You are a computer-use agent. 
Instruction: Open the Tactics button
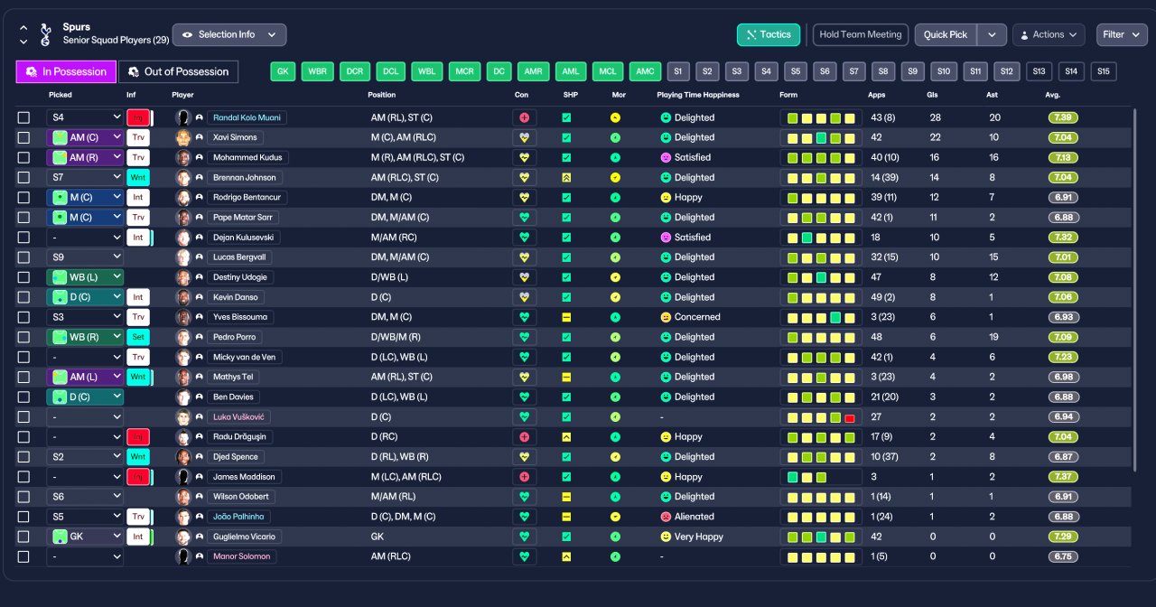click(x=769, y=34)
